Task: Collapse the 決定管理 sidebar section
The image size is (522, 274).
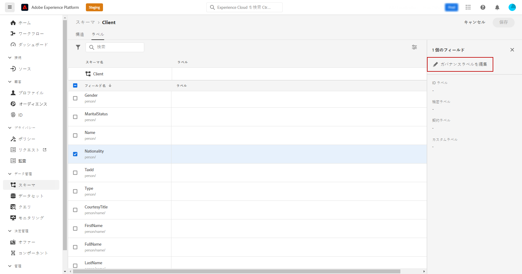Action: pos(10,231)
